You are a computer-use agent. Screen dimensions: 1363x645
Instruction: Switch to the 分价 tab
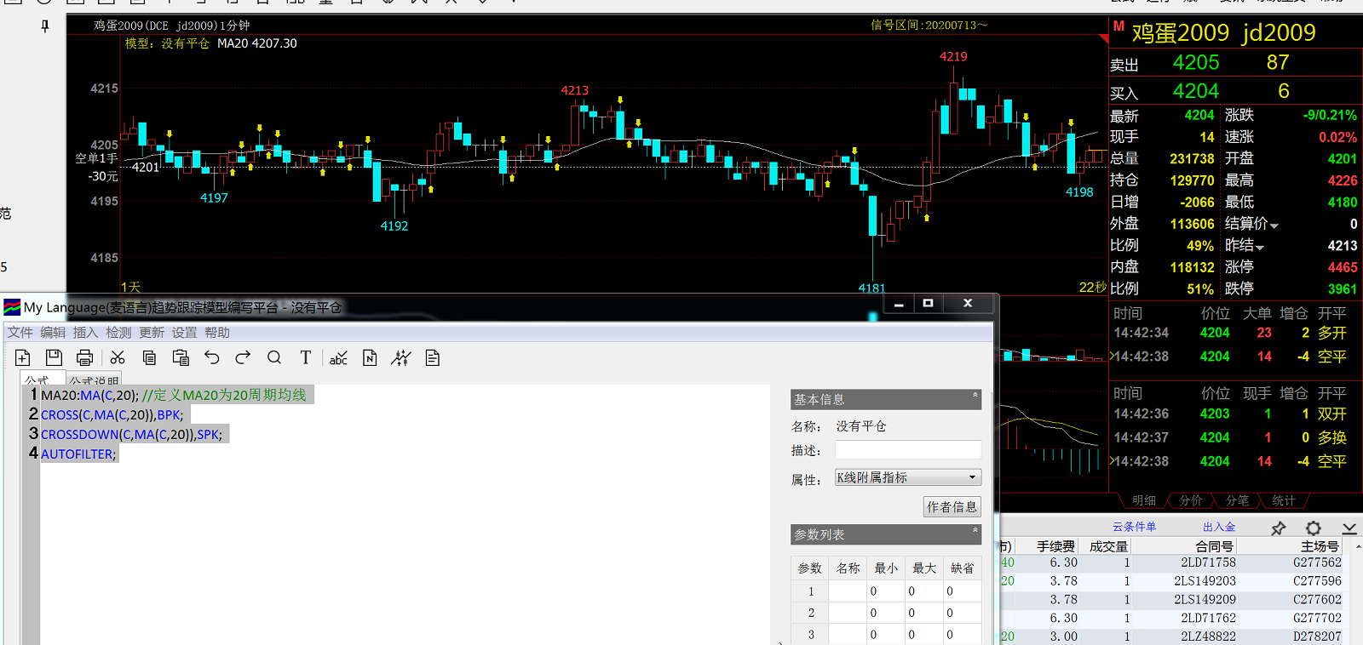[x=1191, y=501]
